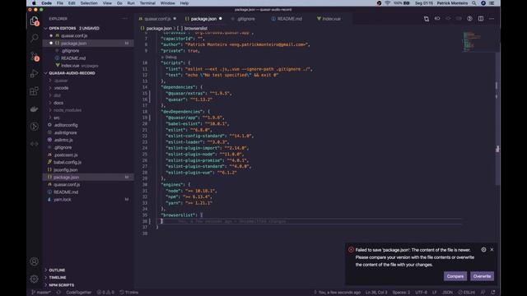Collapse the QUASAR-AUDIO-RECORD folder section
Screen dimensions: 527x296
[72, 73]
